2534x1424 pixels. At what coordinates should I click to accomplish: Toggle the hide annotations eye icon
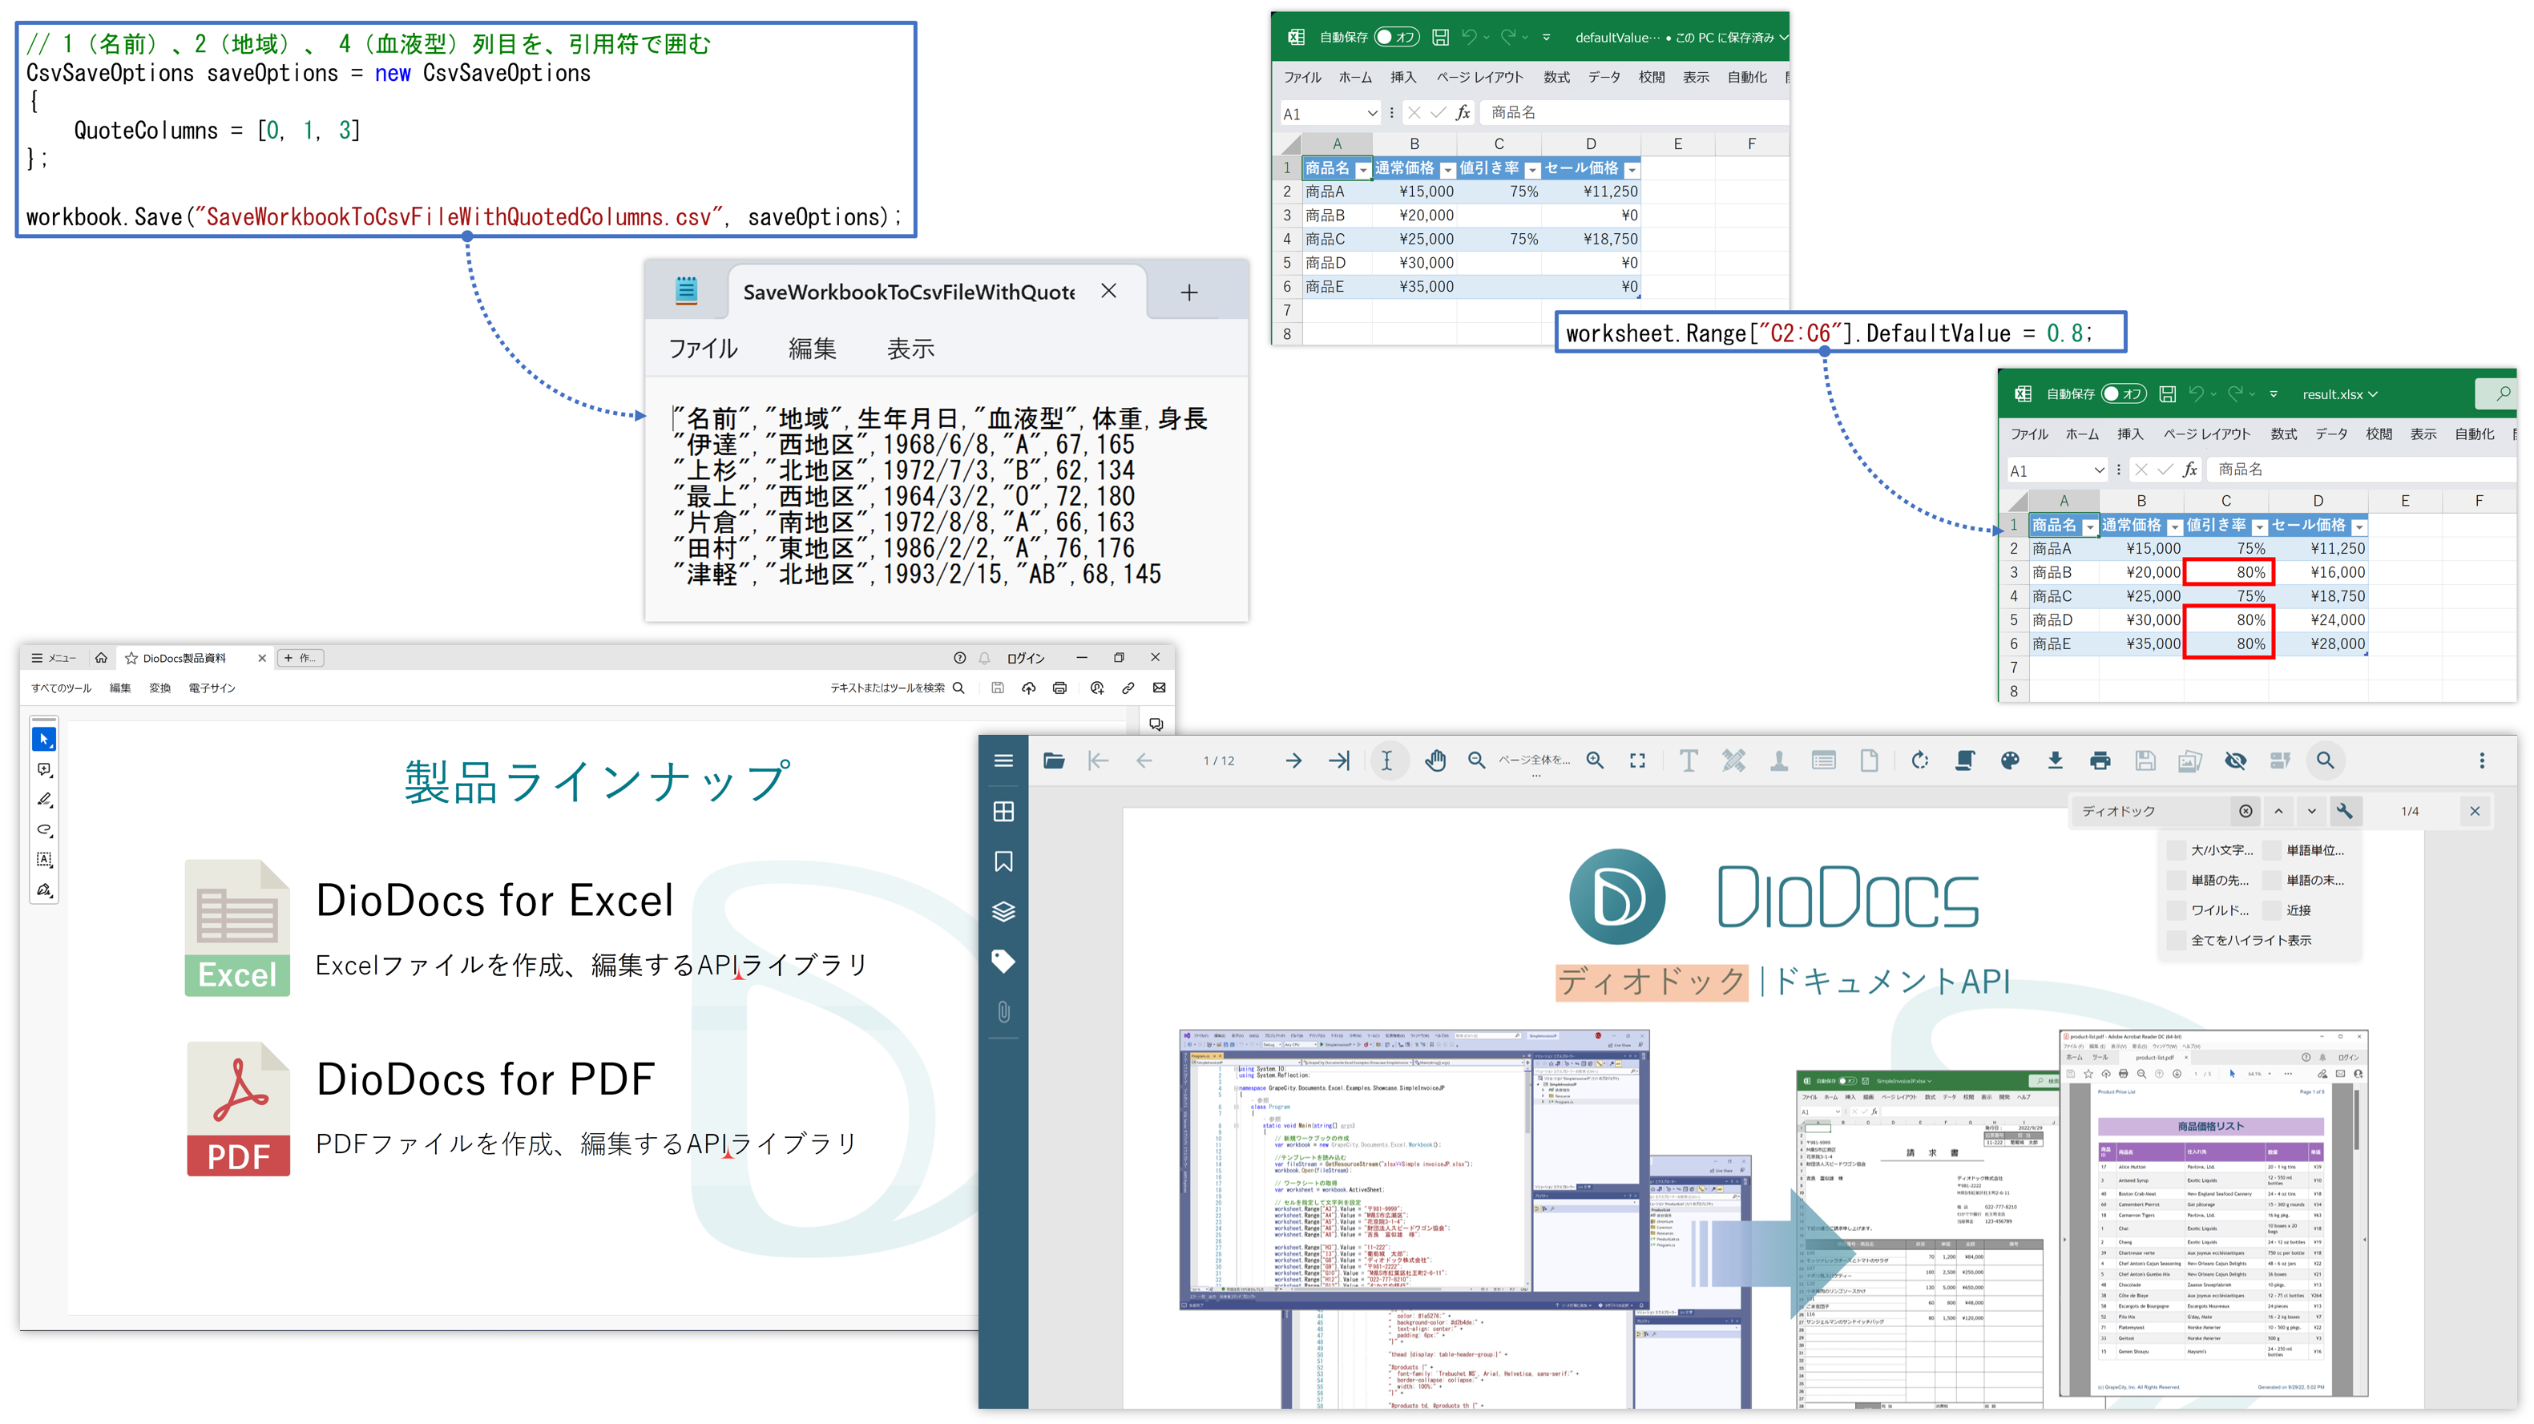pos(2235,760)
